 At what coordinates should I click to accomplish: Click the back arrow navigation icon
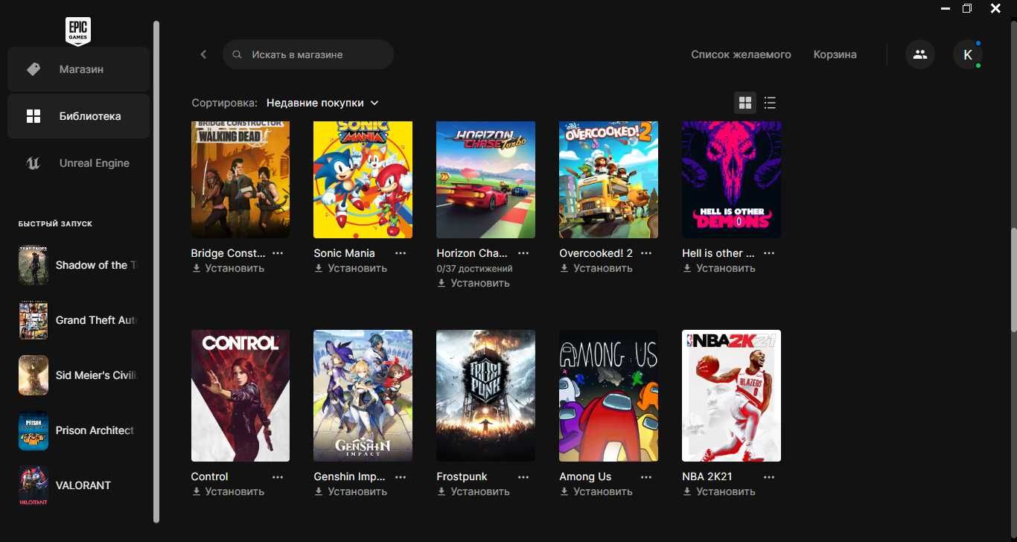pos(203,54)
